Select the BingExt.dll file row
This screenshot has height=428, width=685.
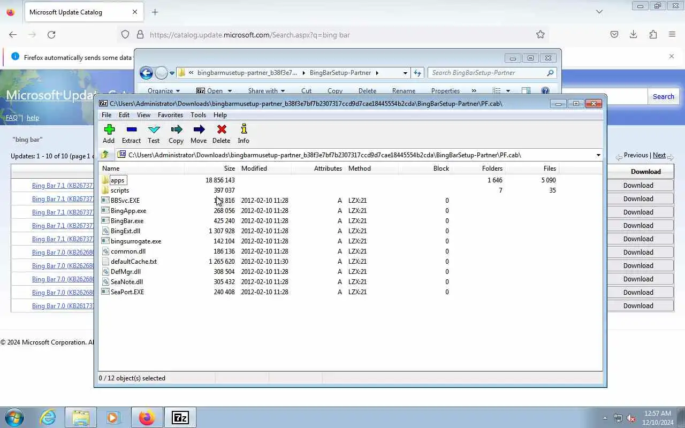(328, 231)
